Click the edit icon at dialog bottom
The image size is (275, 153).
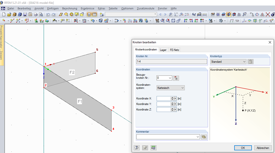[x=145, y=148]
